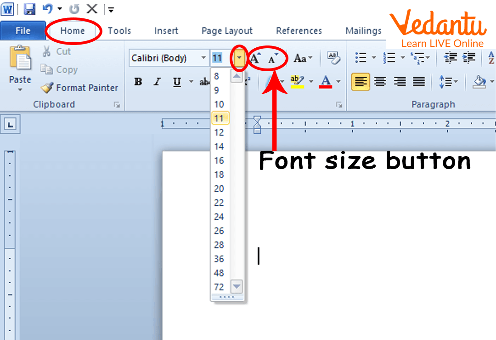Open the Calibri font name dropdown

(x=203, y=58)
